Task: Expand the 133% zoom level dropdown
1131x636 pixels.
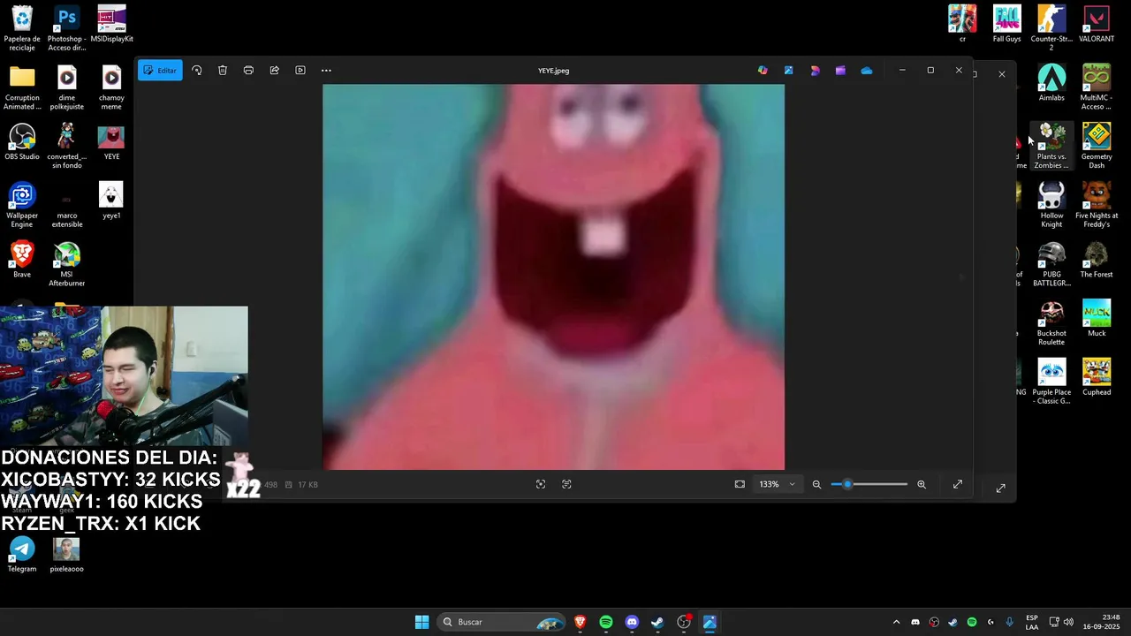Action: coord(777,484)
